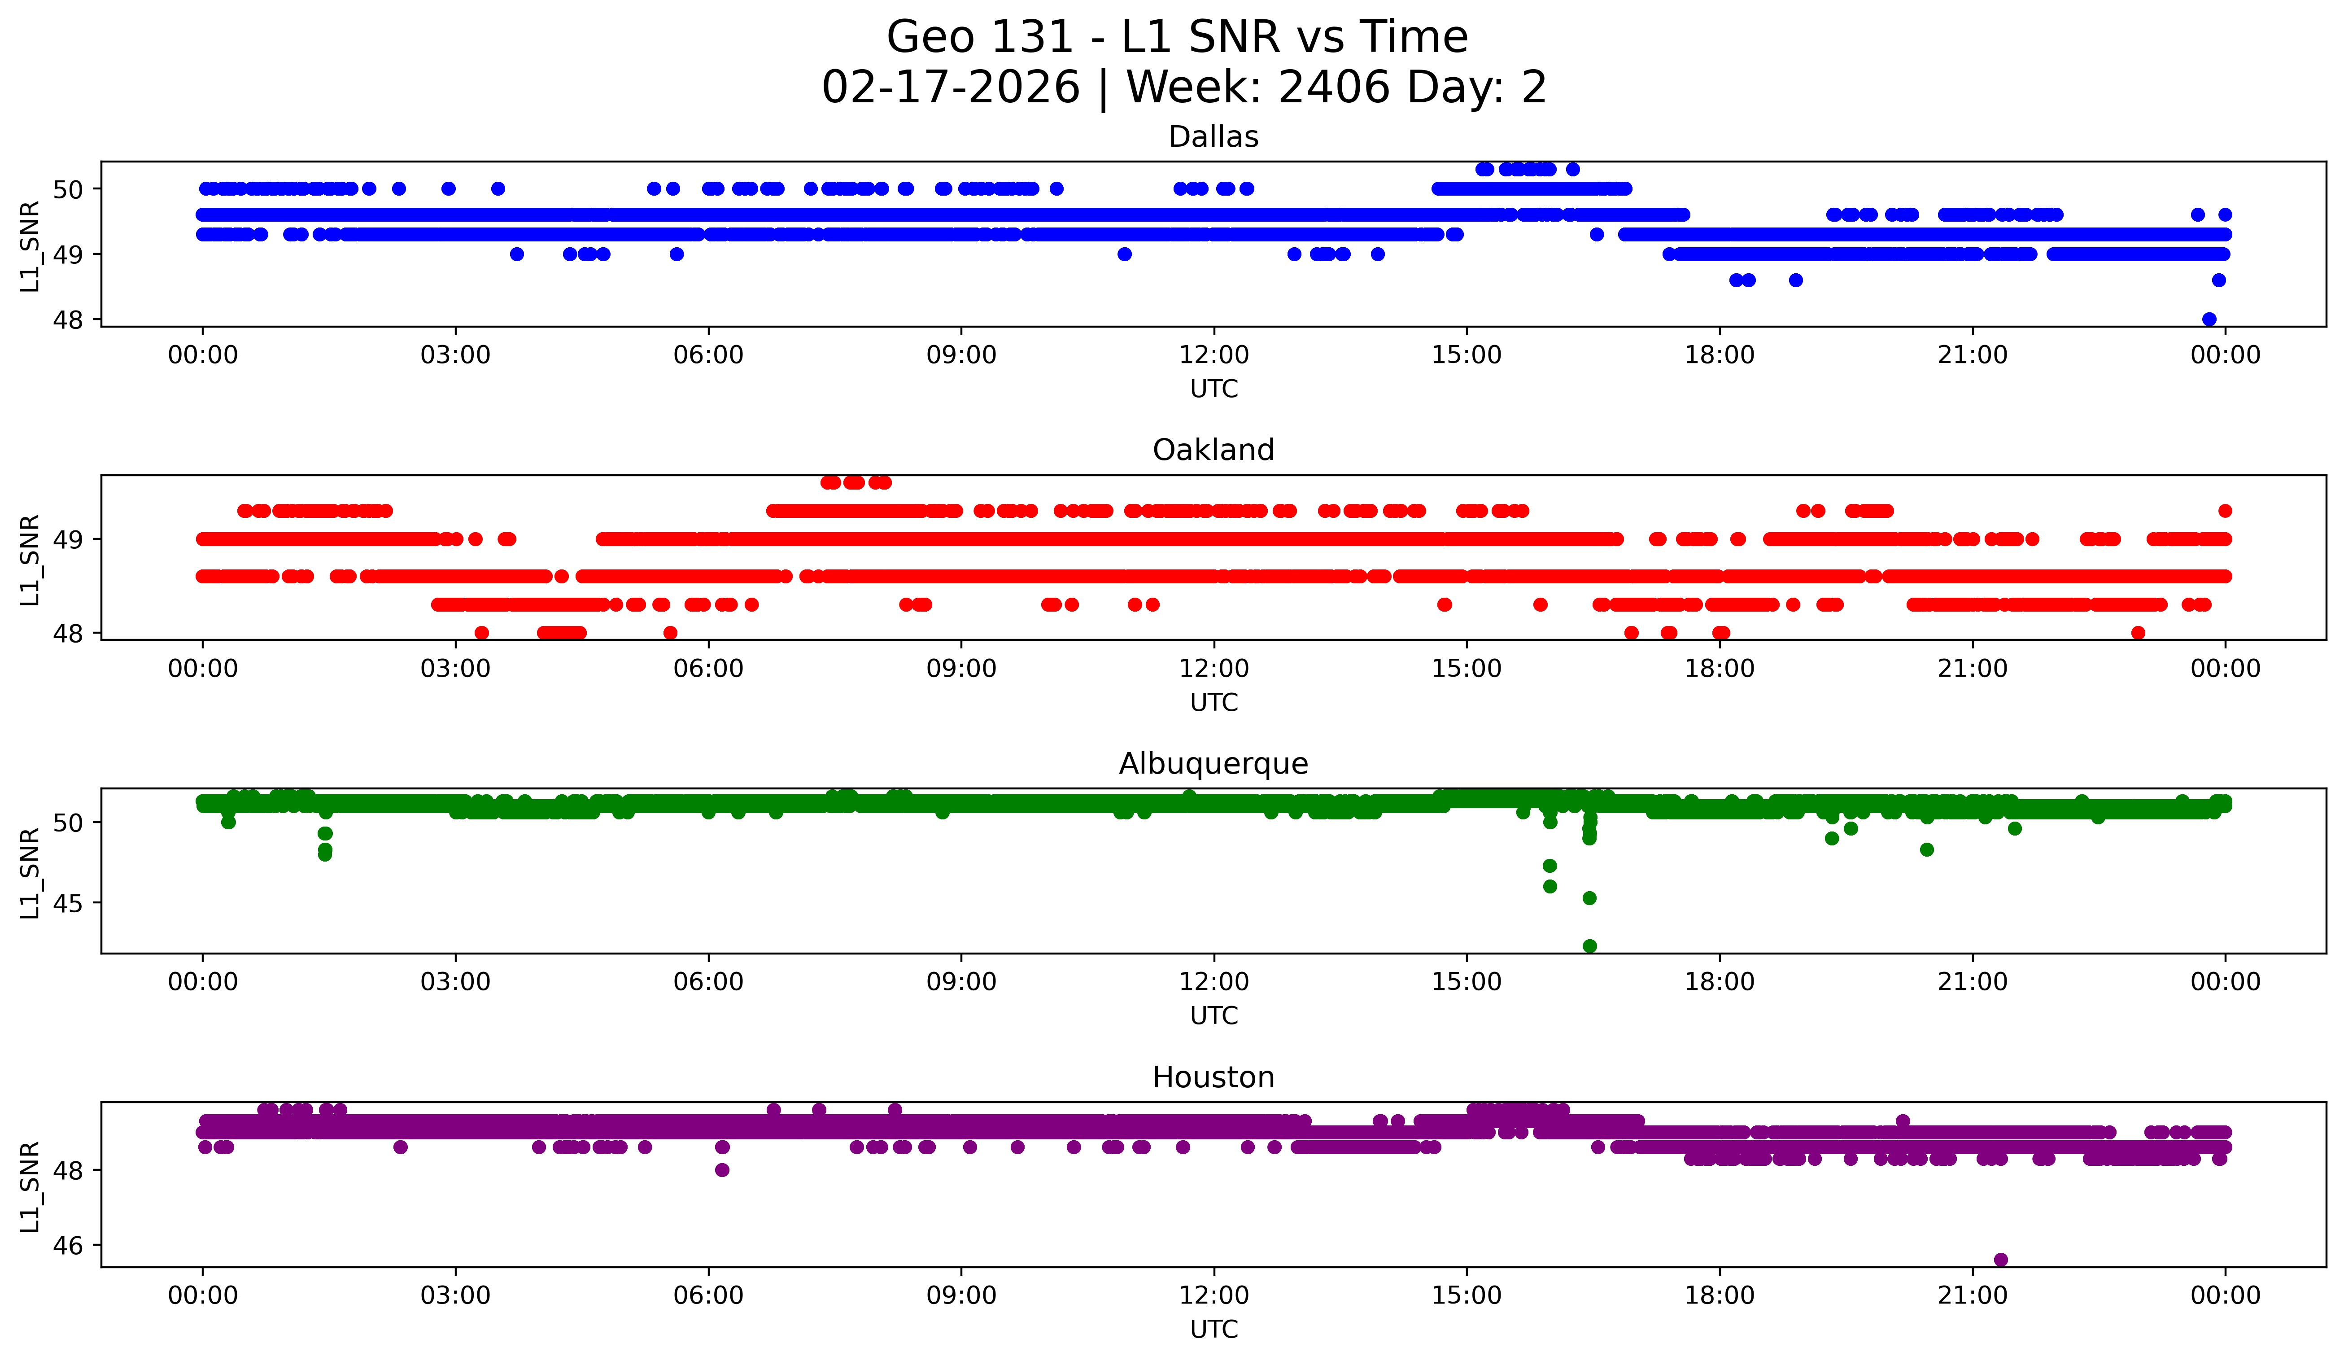Click the y-axis tick '50' in Dallas plot

pyautogui.click(x=69, y=190)
